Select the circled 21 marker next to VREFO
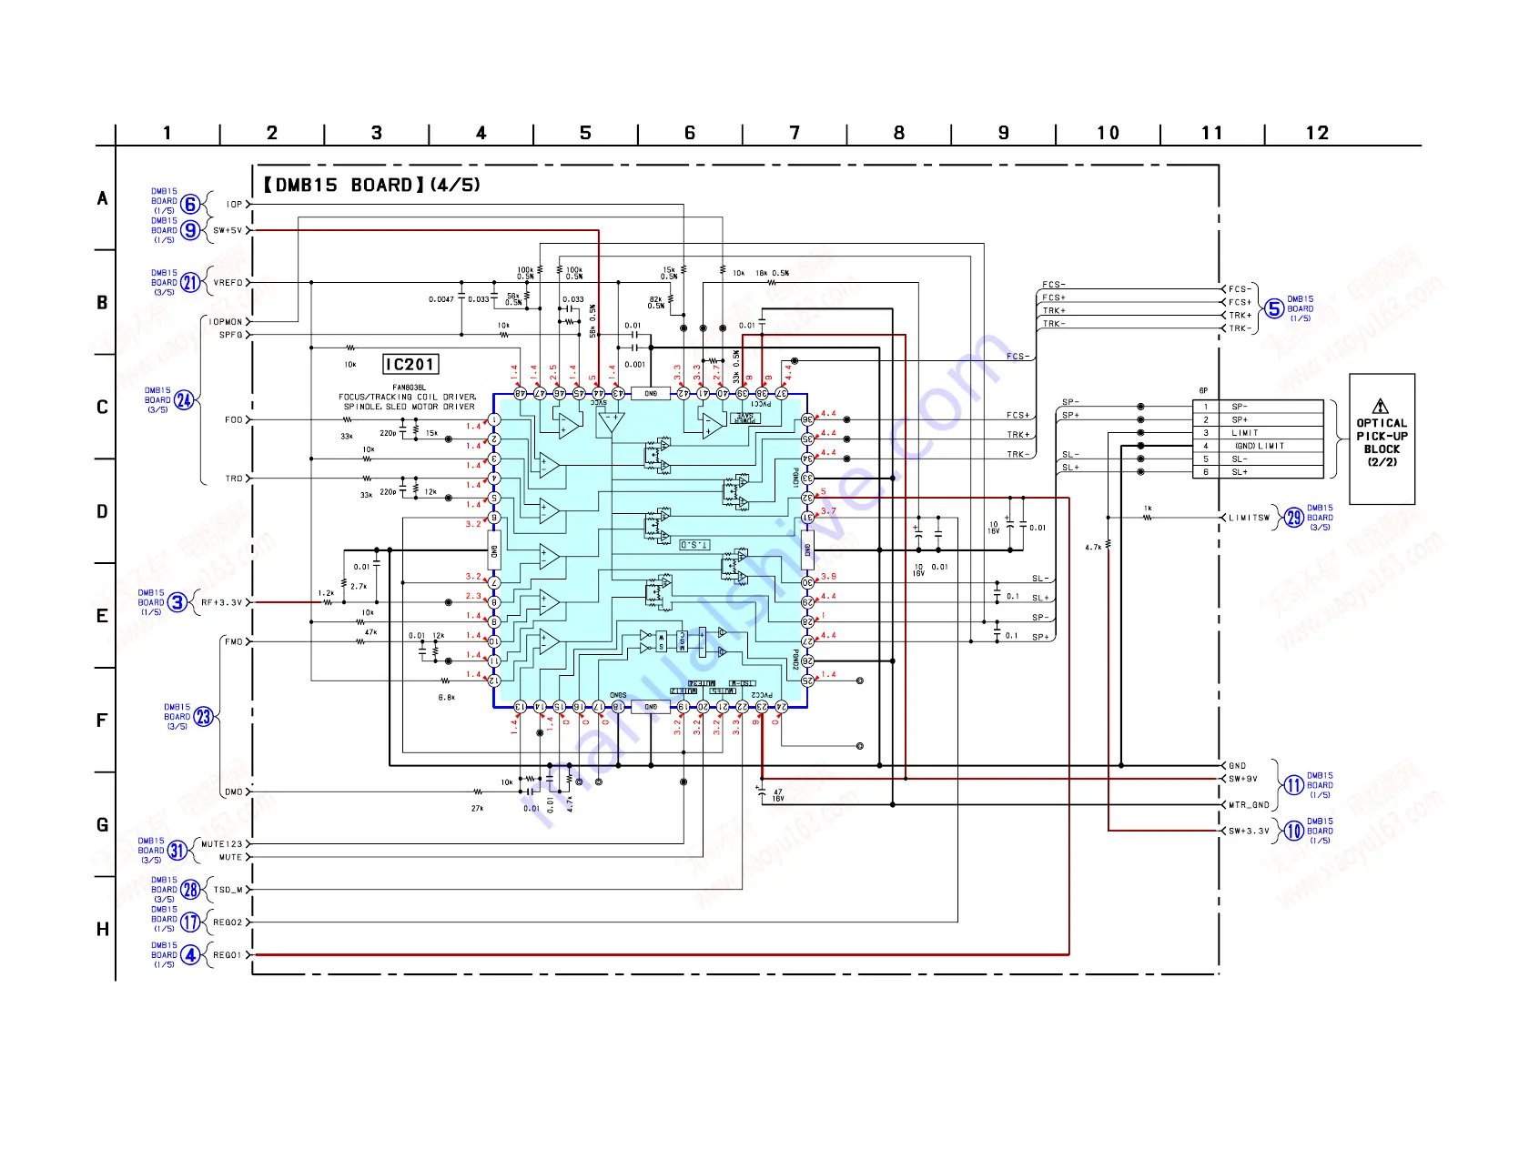Viewport: 1529px width, 1149px height. pyautogui.click(x=189, y=283)
